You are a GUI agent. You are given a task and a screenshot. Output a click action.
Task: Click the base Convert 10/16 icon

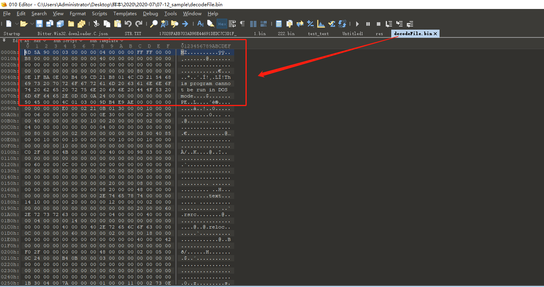point(343,24)
